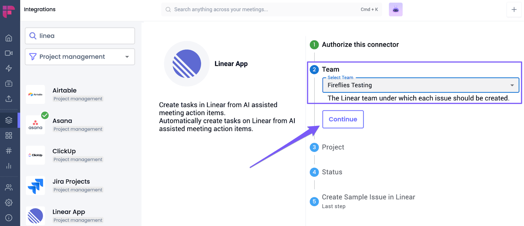The image size is (524, 226).
Task: Click the Cmd + K shortcut hint
Action: (x=369, y=9)
